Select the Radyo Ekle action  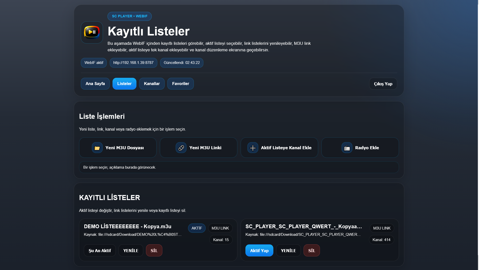(360, 148)
